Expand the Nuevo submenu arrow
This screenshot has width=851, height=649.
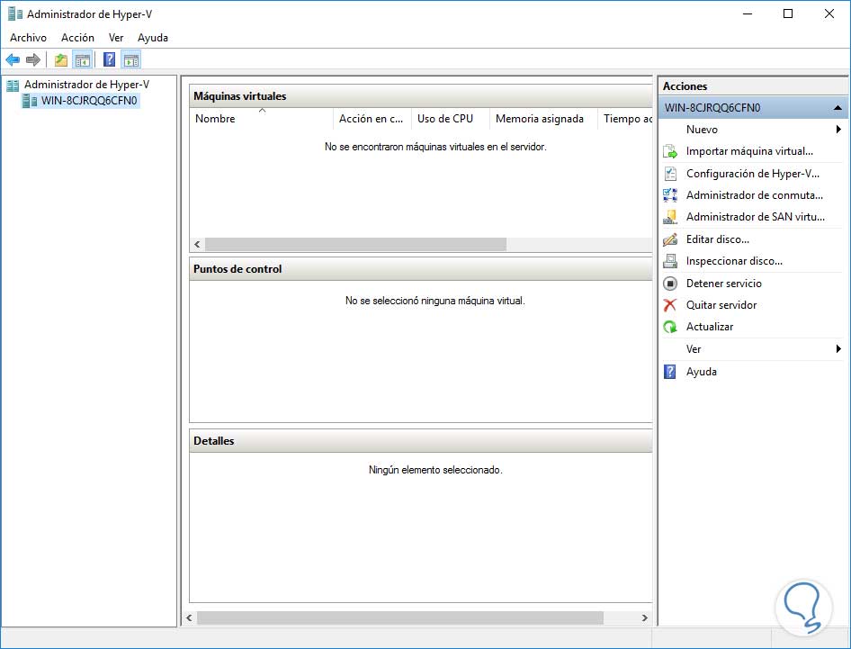pyautogui.click(x=838, y=130)
